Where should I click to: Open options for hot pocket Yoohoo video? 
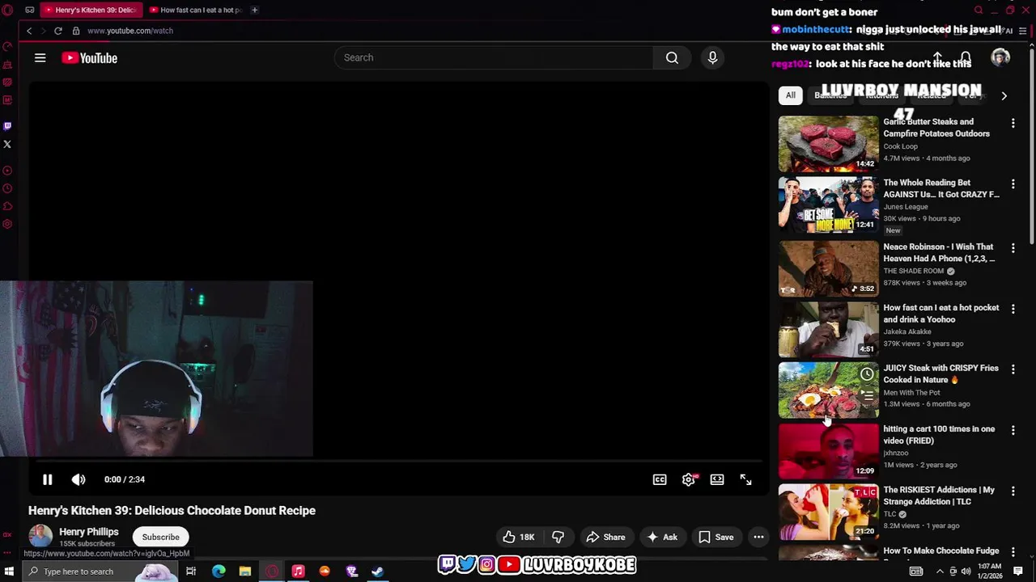click(x=1013, y=309)
